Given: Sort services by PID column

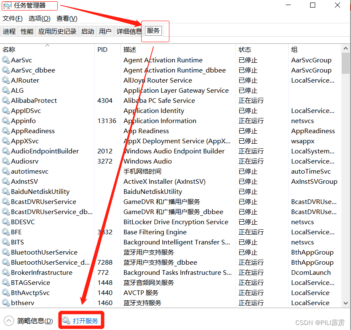Looking at the screenshot, I should 107,49.
